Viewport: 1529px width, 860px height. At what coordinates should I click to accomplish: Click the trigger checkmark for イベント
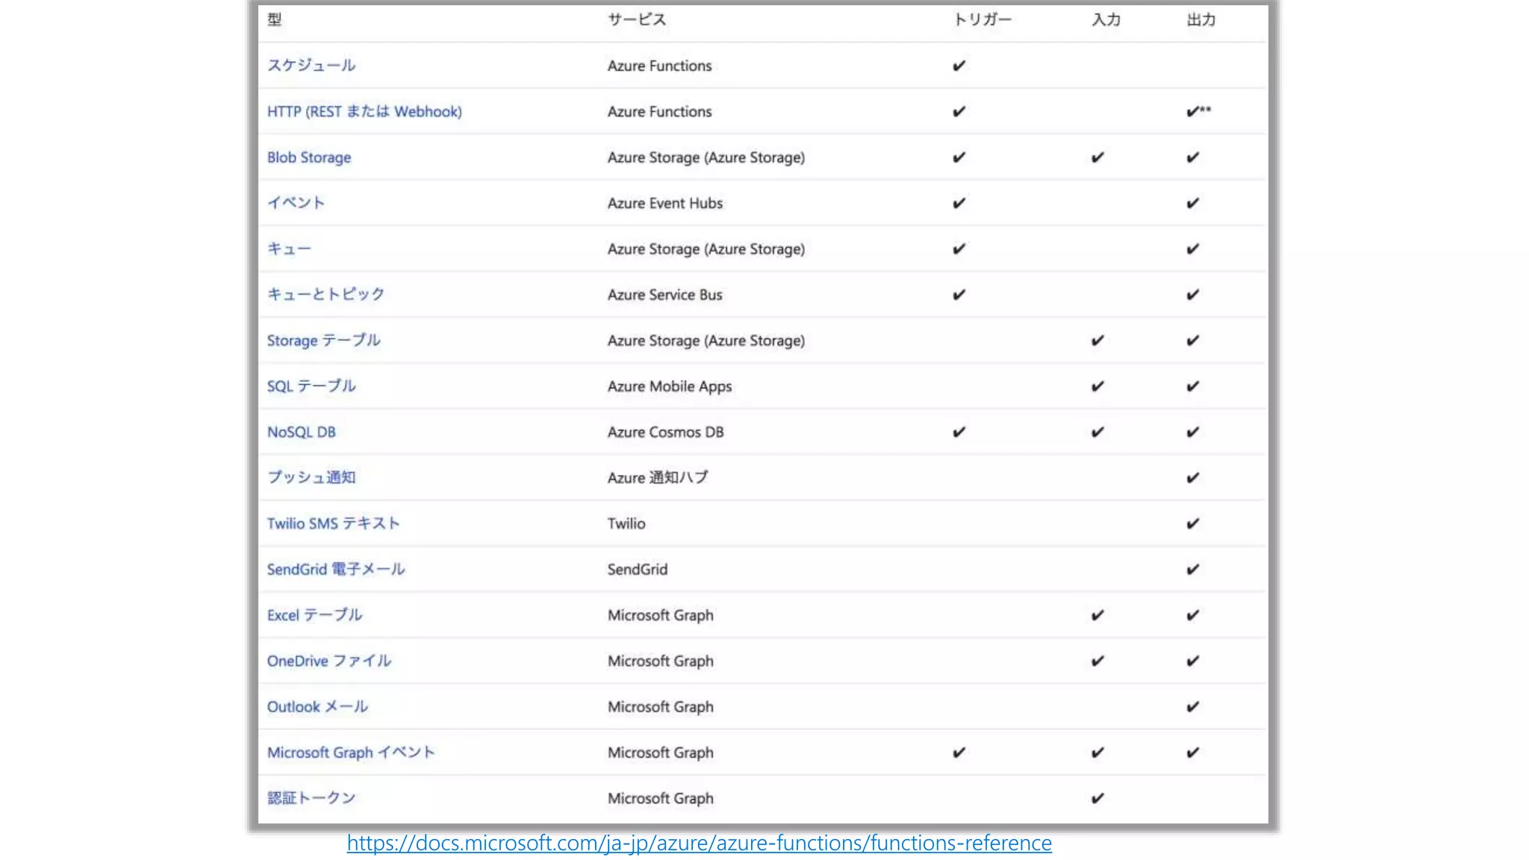959,203
